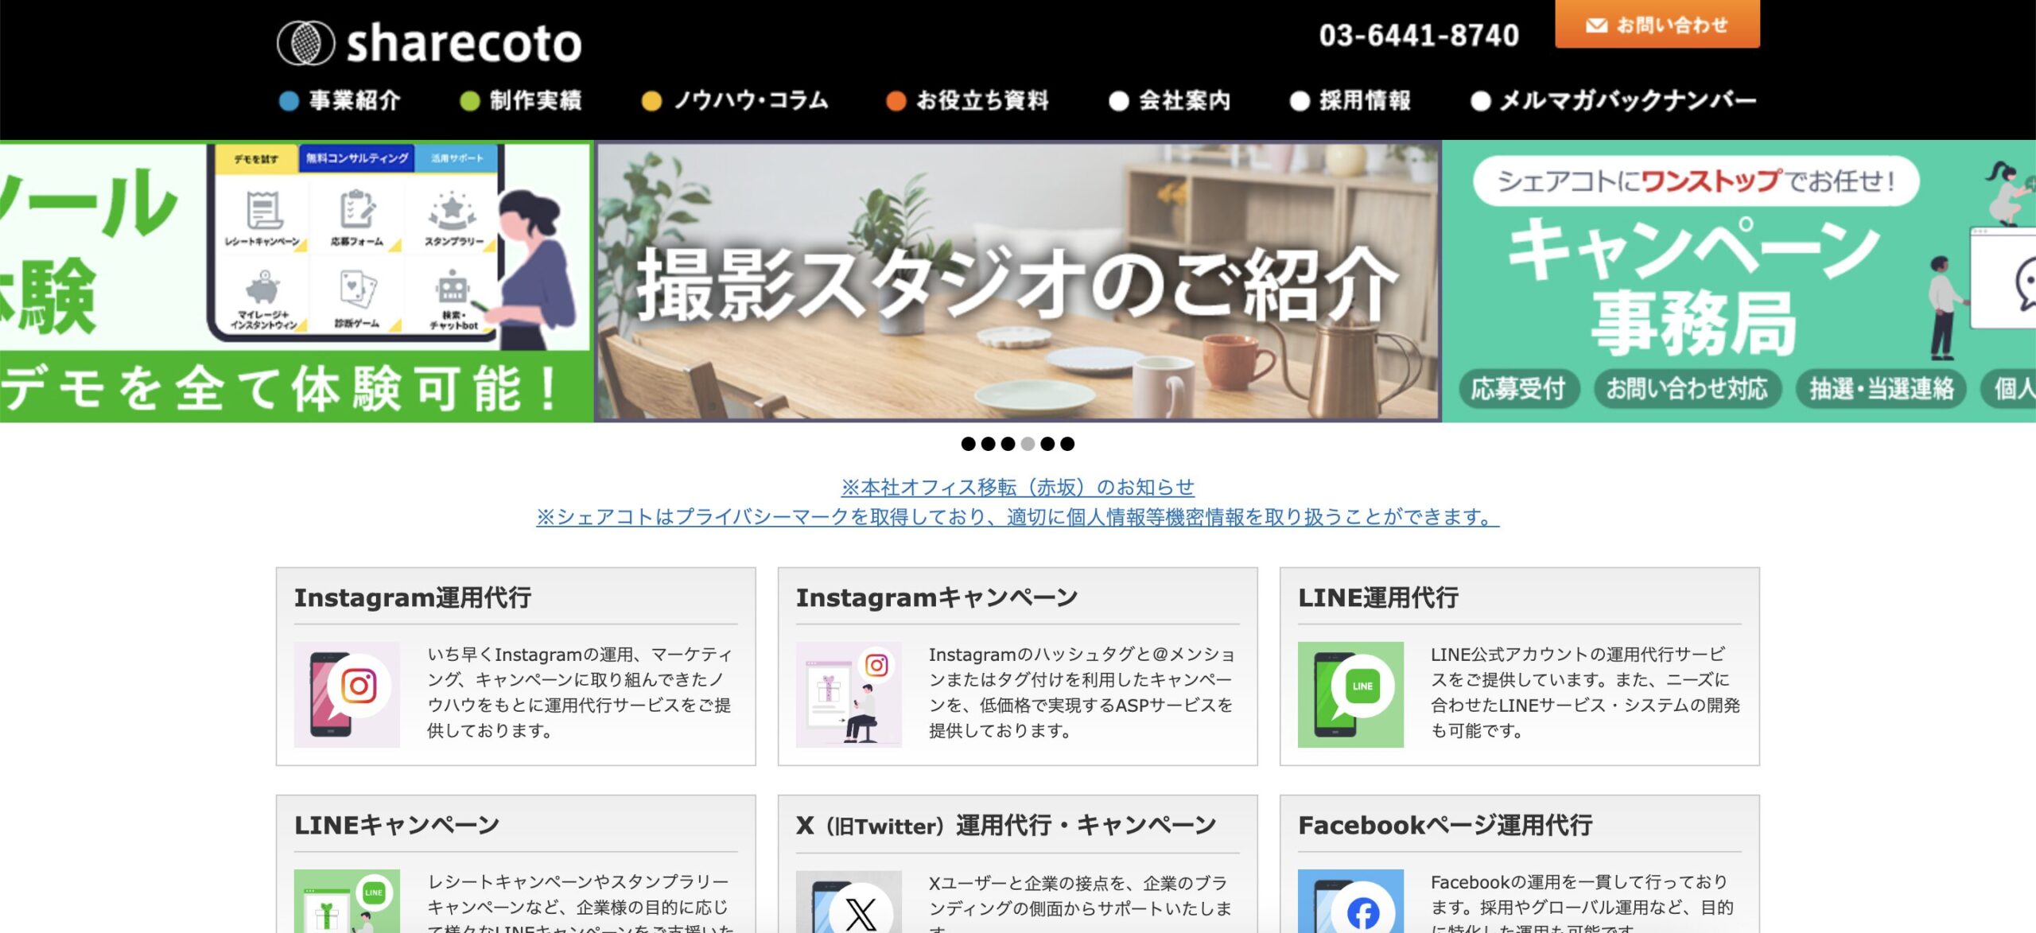Click the sharecoto globe logo icon

click(x=305, y=42)
